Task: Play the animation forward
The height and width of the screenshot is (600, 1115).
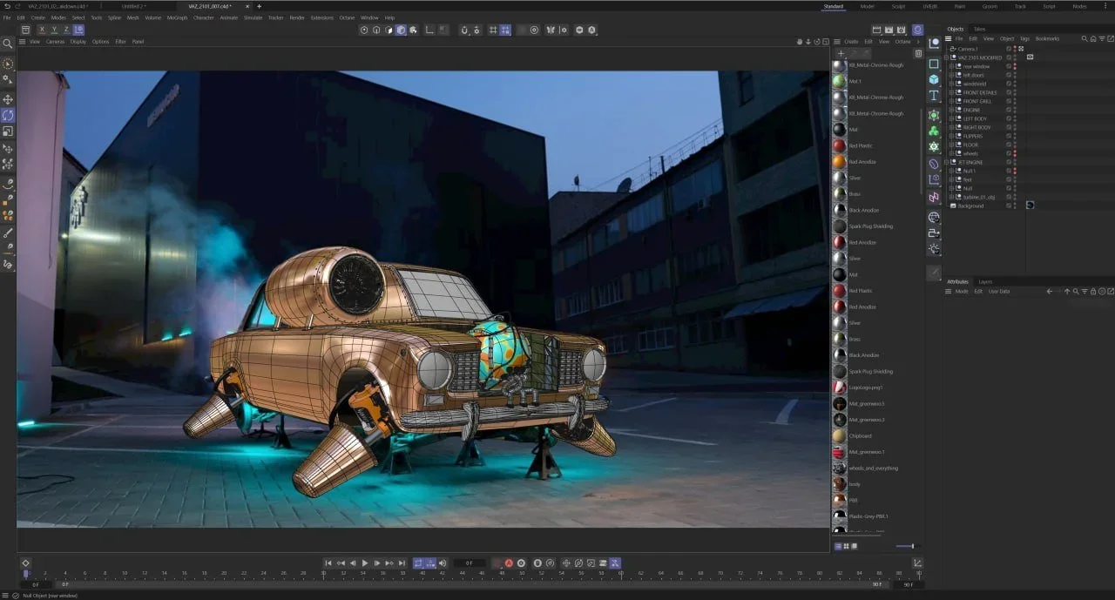Action: tap(365, 563)
